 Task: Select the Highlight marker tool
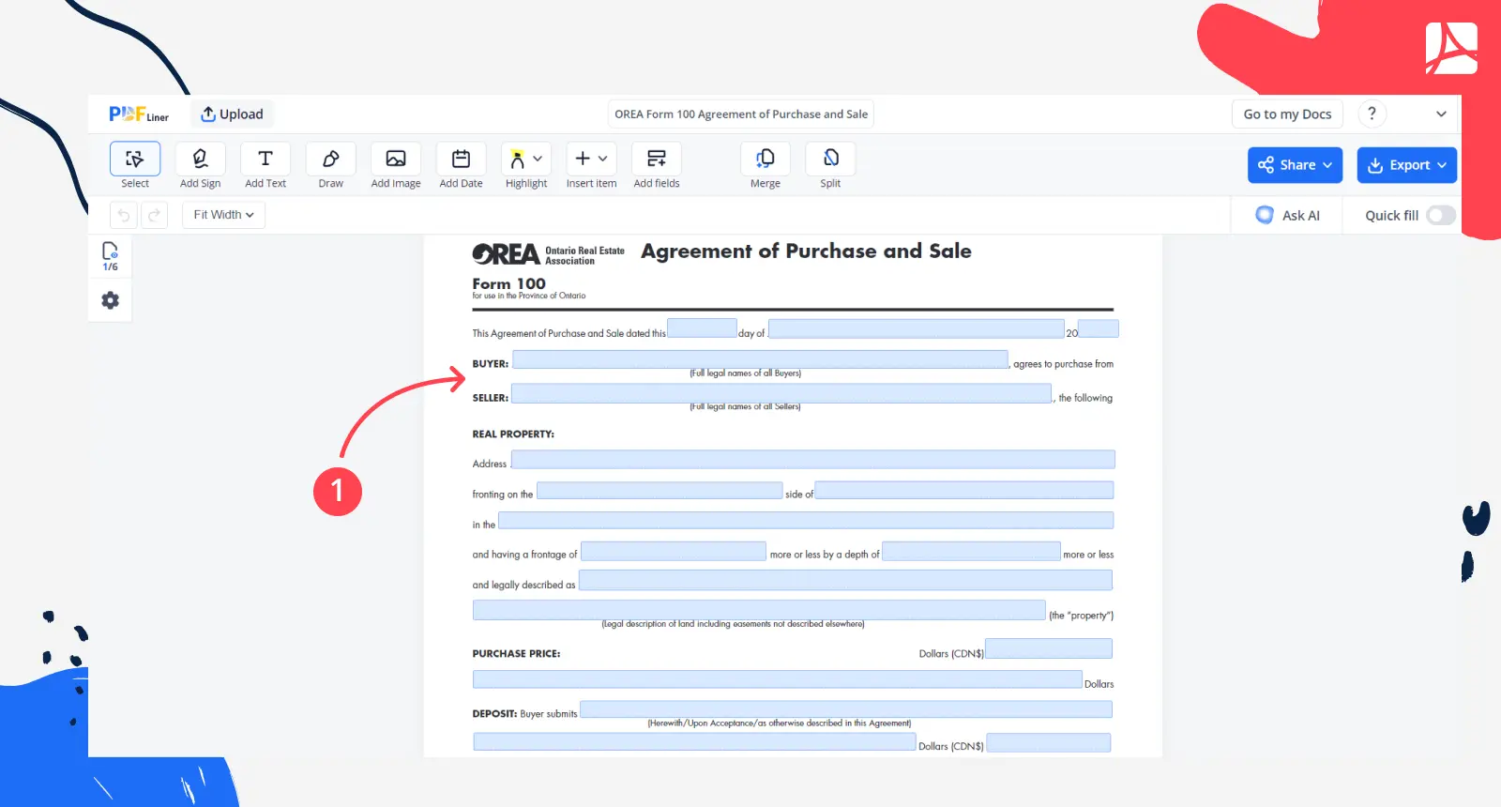coord(517,159)
